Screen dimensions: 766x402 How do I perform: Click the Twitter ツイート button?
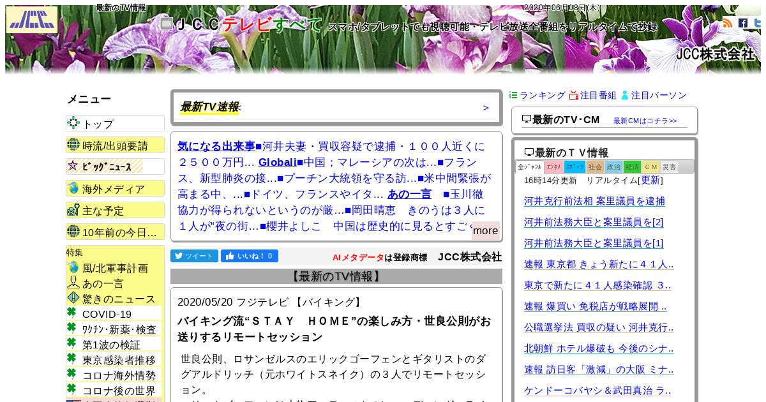coord(194,256)
